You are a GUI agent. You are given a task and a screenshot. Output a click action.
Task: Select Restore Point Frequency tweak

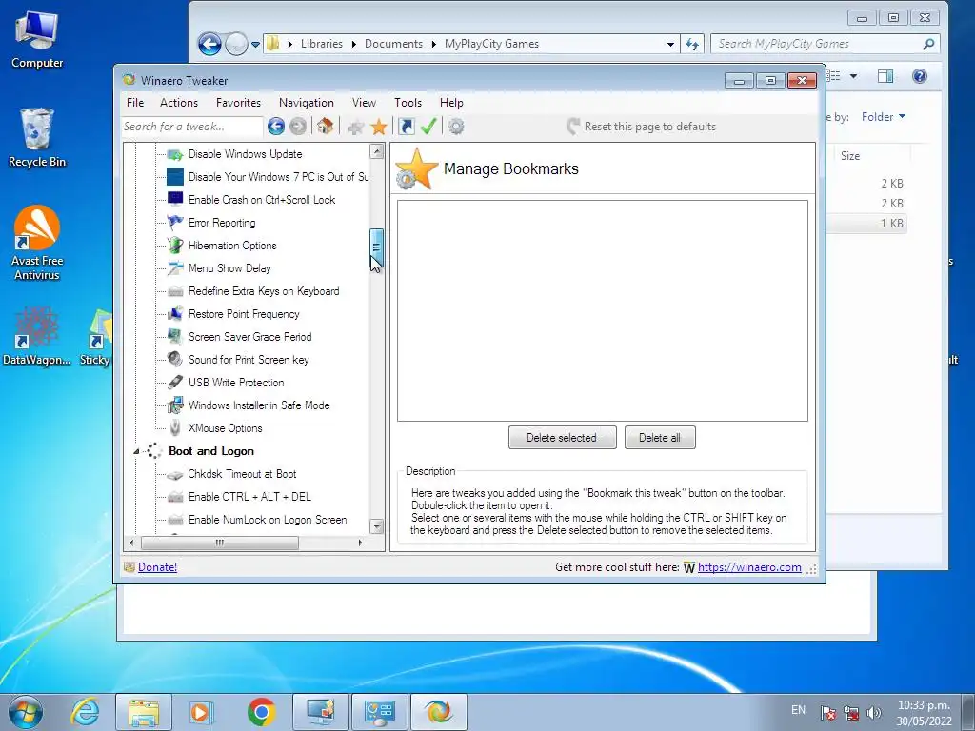(244, 314)
